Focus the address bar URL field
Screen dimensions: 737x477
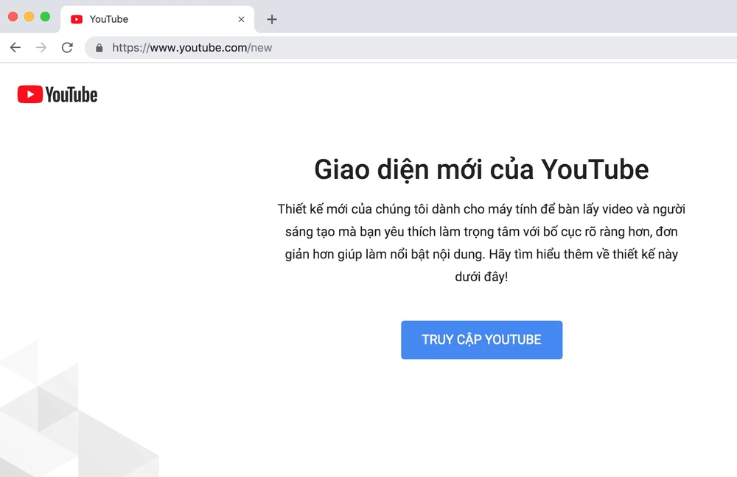click(442, 48)
